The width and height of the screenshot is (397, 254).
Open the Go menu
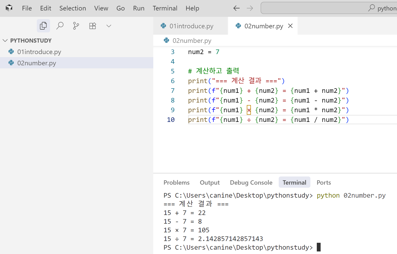click(x=121, y=8)
